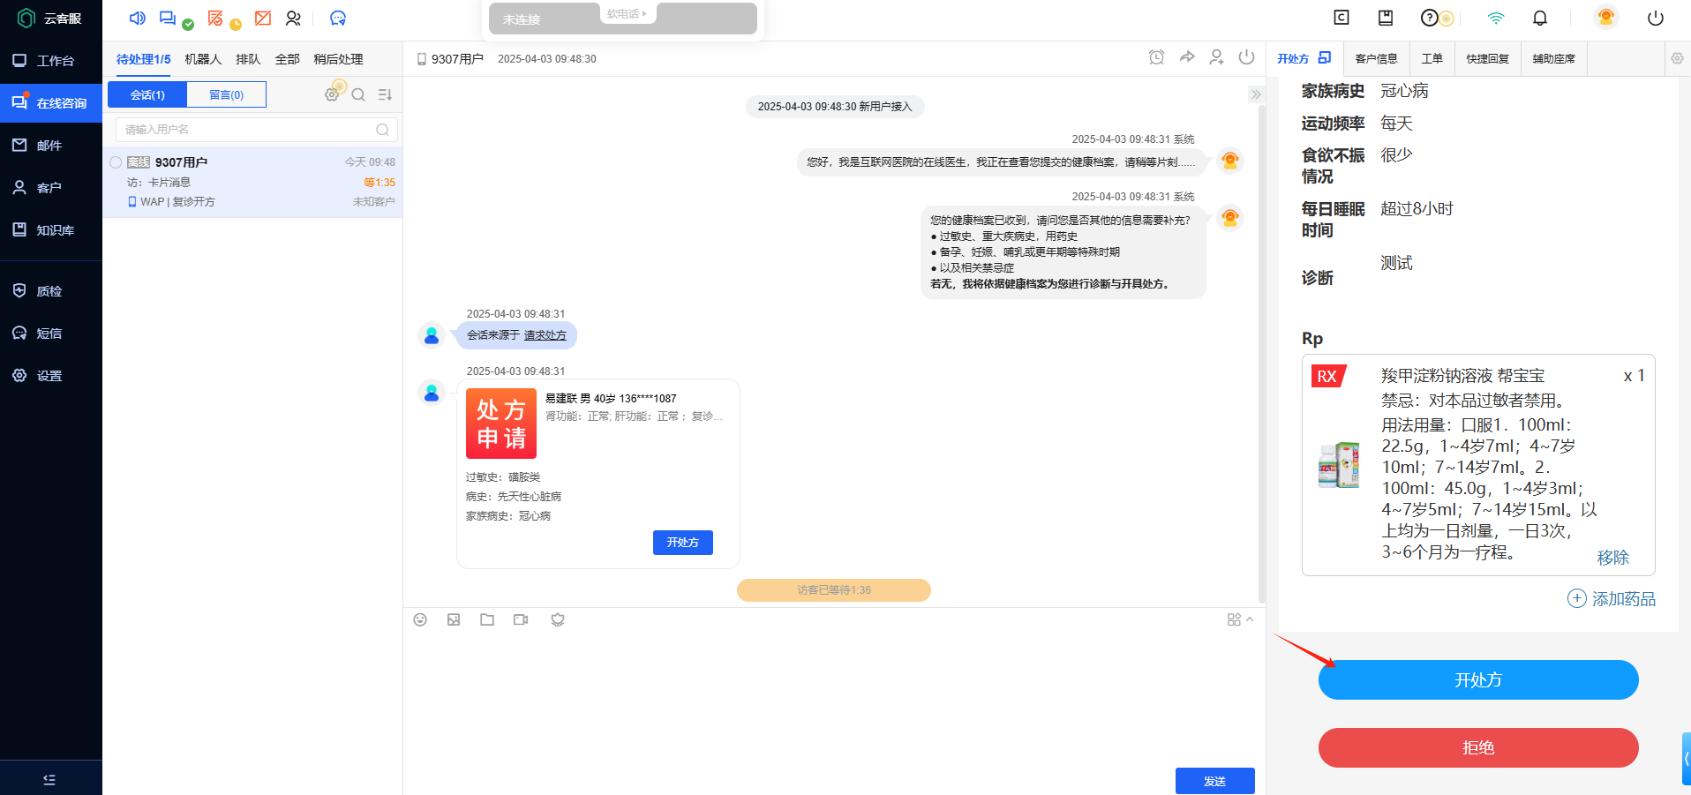Screen dimensions: 1691x795
Task: End the session with chat header power icon
Action: coord(1246,57)
